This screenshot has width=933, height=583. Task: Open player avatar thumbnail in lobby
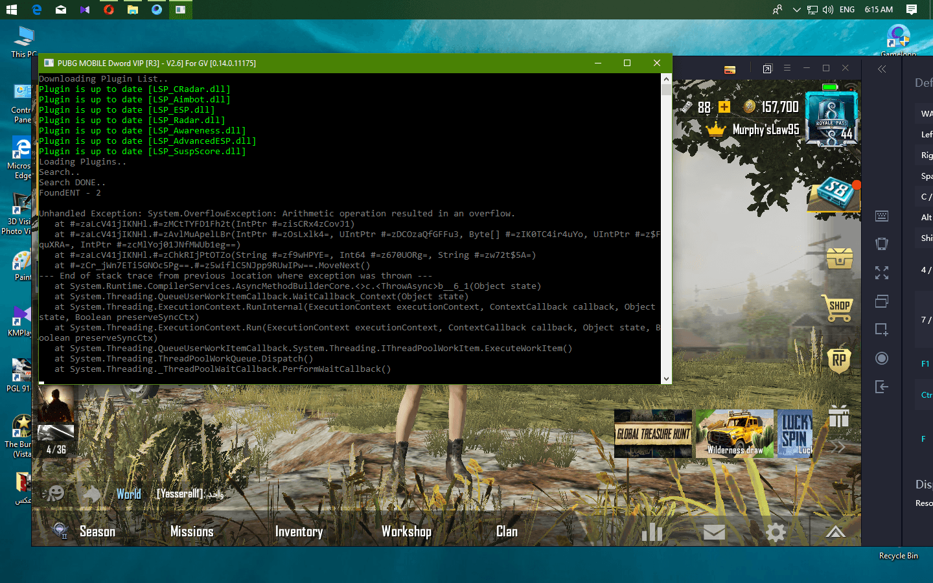coord(56,403)
